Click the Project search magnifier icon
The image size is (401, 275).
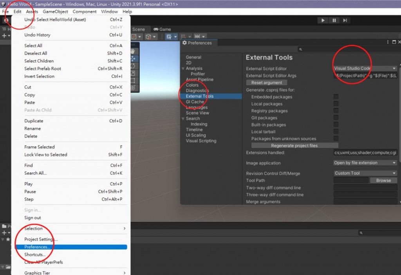(x=361, y=233)
